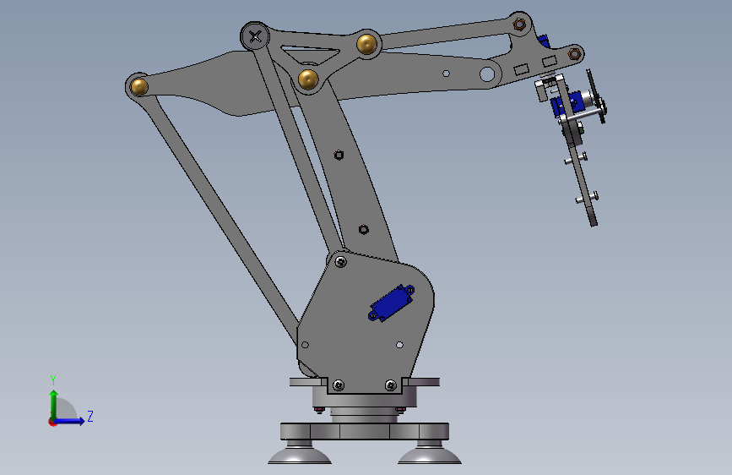Select the blue servo motor on the side plate

pos(391,303)
